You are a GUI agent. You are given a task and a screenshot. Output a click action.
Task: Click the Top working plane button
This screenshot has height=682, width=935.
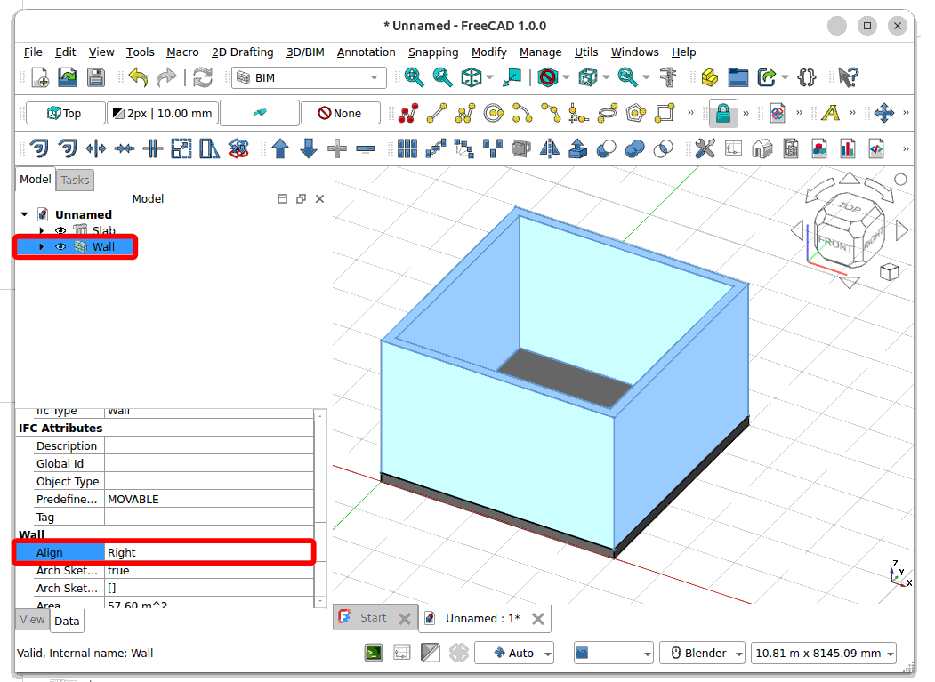[65, 113]
